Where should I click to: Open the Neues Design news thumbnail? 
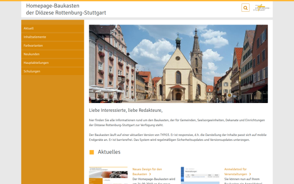[x=108, y=175]
